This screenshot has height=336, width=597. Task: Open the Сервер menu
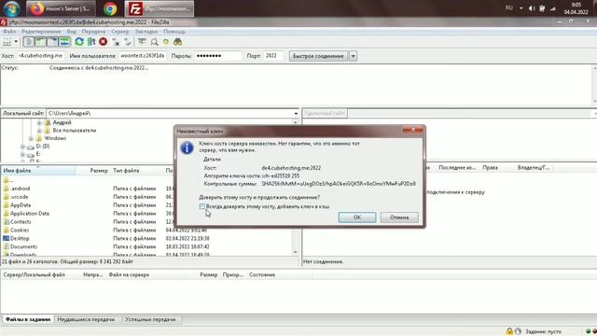tap(120, 31)
